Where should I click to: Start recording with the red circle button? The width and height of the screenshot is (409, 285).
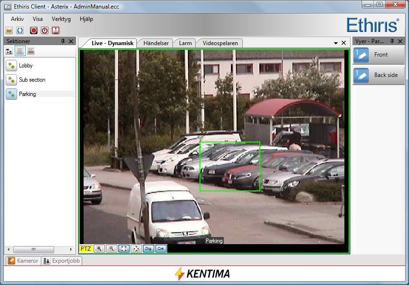pos(34,30)
